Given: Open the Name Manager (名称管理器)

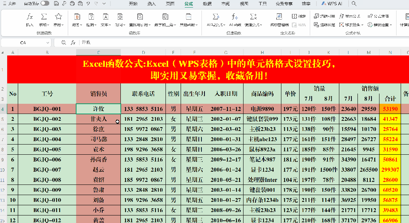Looking at the screenshot, I should (x=279, y=17).
